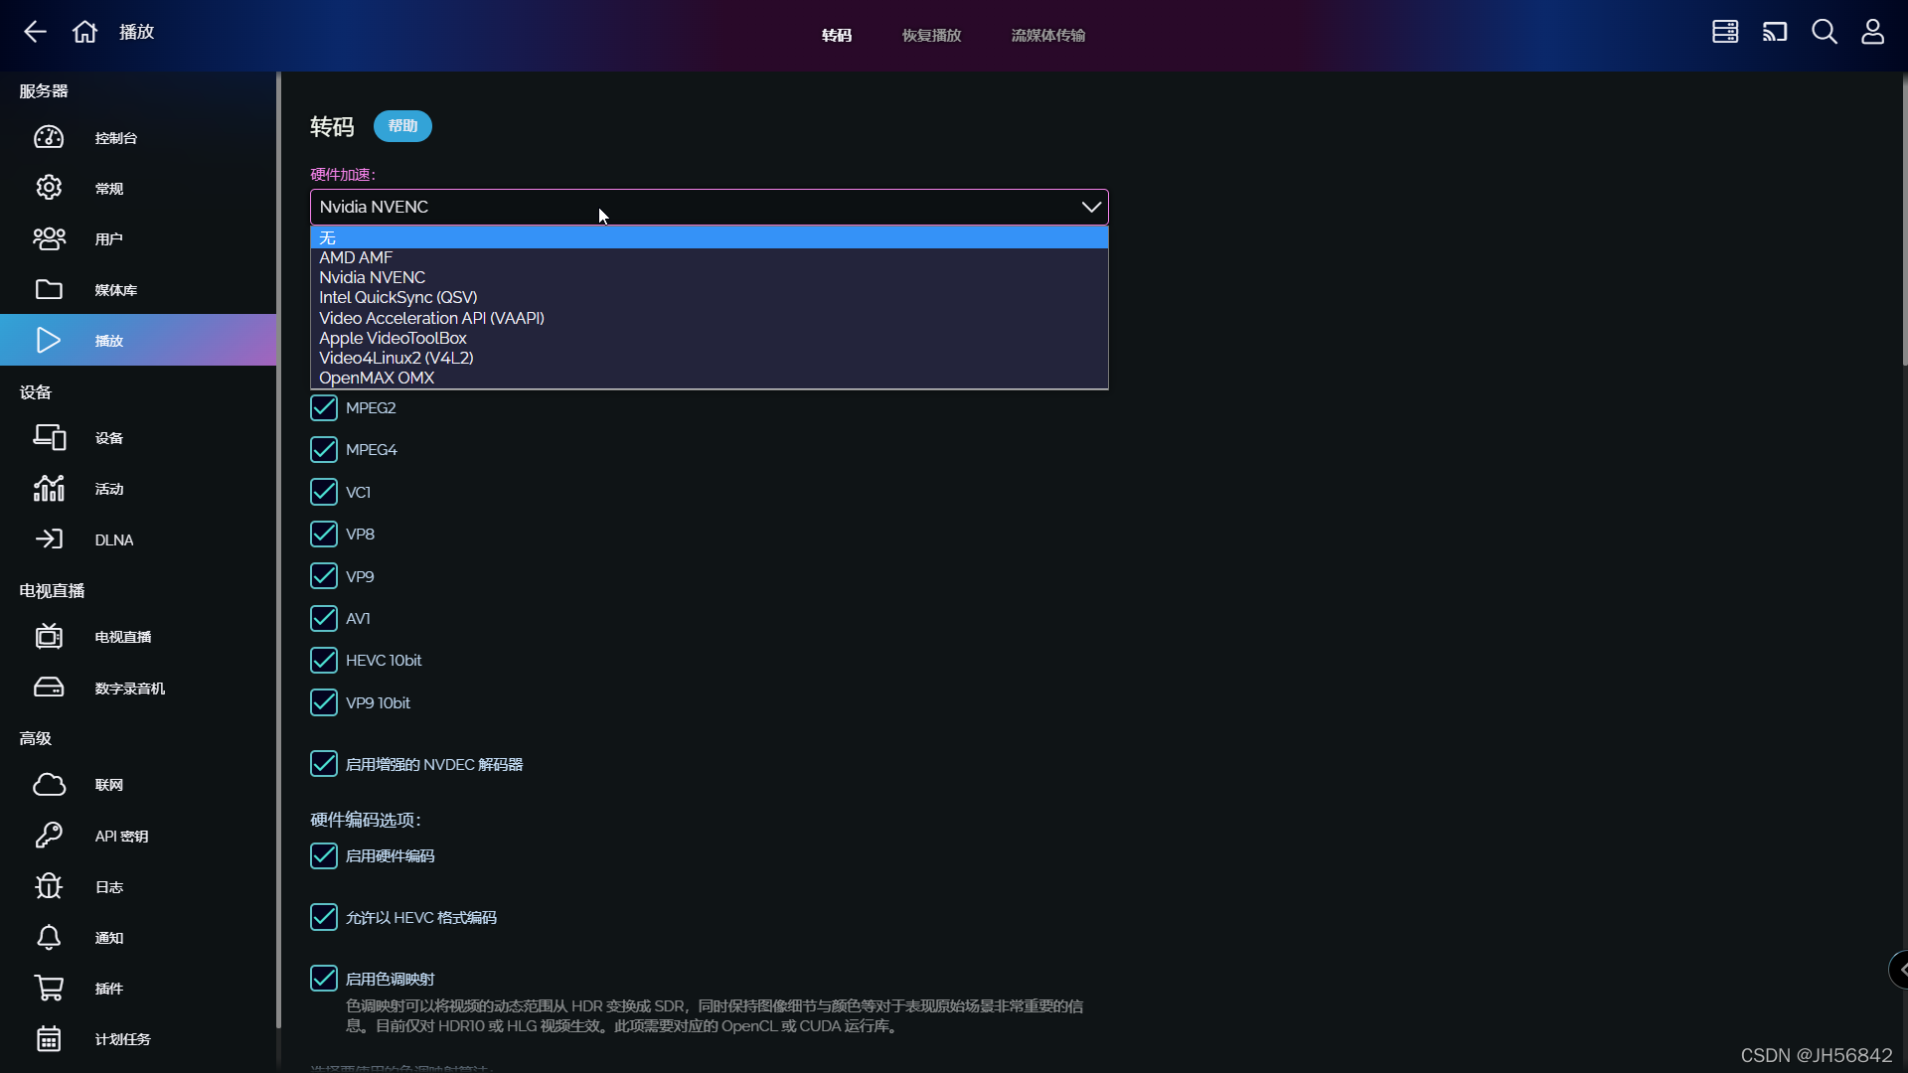
Task: Open the DLNA sidebar entry
Action: point(113,539)
